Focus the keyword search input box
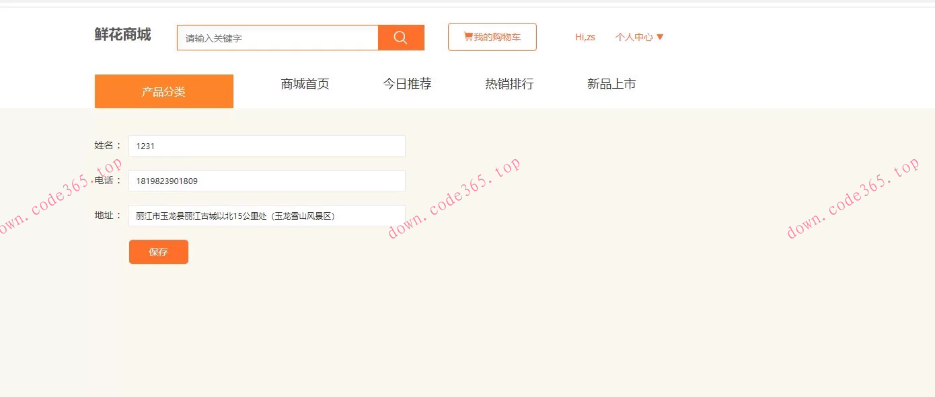The width and height of the screenshot is (935, 397). pos(276,38)
